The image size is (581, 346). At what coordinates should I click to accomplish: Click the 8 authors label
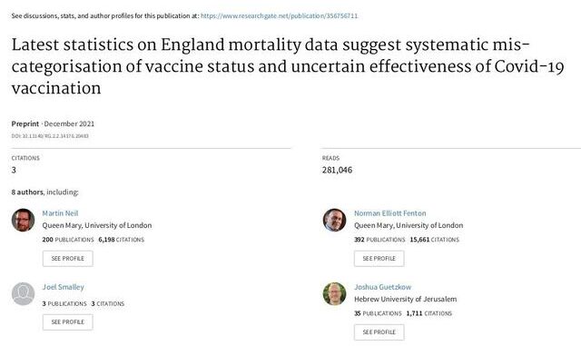tap(27, 193)
